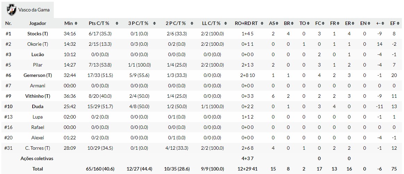Open Duda's player page
The width and height of the screenshot is (404, 174).
[x=37, y=107]
